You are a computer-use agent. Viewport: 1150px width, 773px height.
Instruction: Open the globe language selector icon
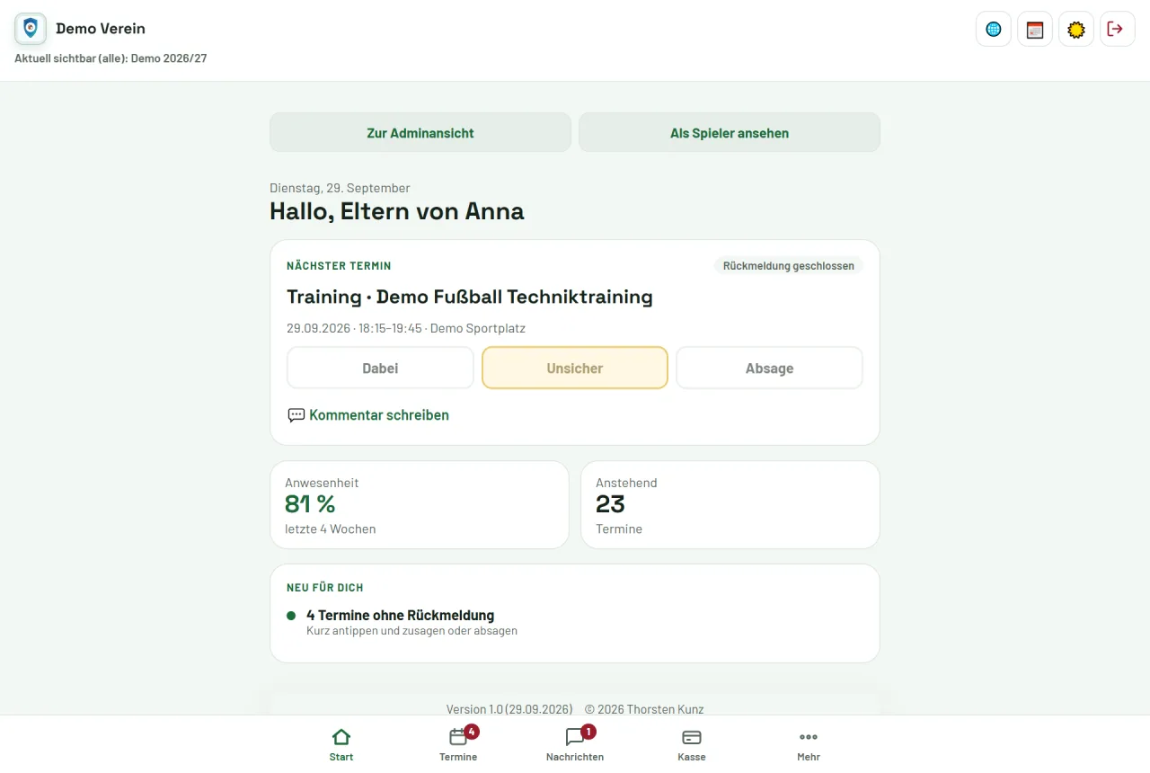pos(994,29)
